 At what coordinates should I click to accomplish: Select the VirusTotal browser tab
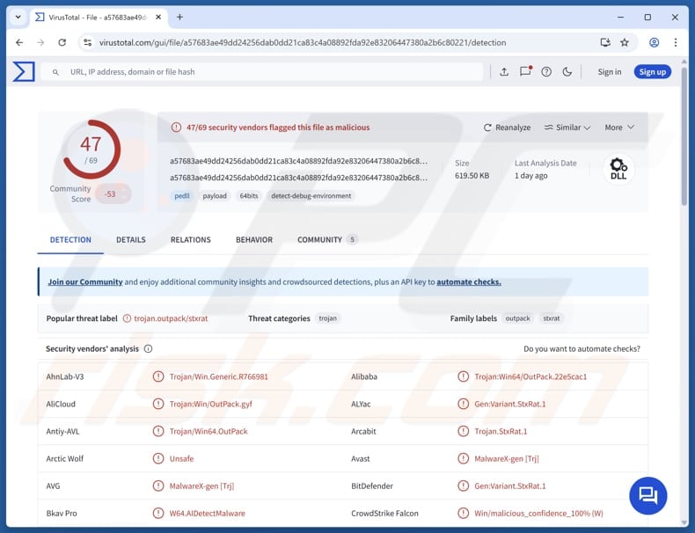pos(98,18)
